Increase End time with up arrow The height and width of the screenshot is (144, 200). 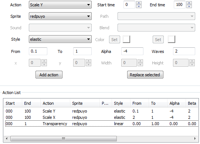pos(189,3)
